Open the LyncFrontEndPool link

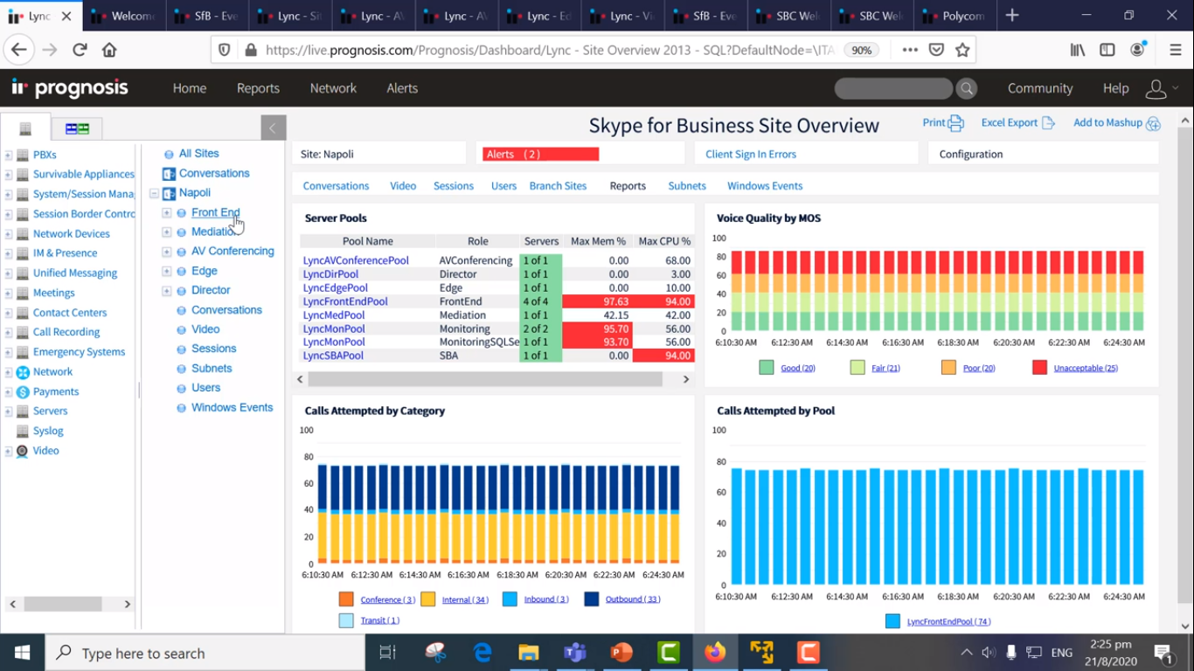pyautogui.click(x=345, y=301)
